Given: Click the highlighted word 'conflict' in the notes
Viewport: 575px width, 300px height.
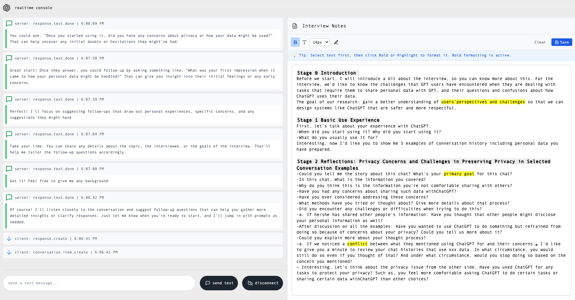Looking at the screenshot, I should [x=357, y=244].
